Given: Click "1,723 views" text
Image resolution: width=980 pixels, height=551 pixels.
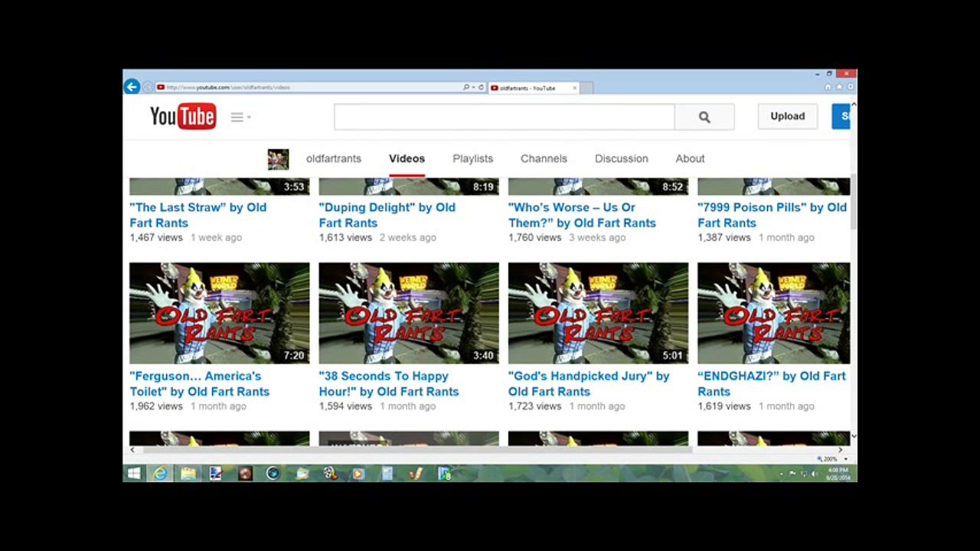Looking at the screenshot, I should (x=534, y=406).
